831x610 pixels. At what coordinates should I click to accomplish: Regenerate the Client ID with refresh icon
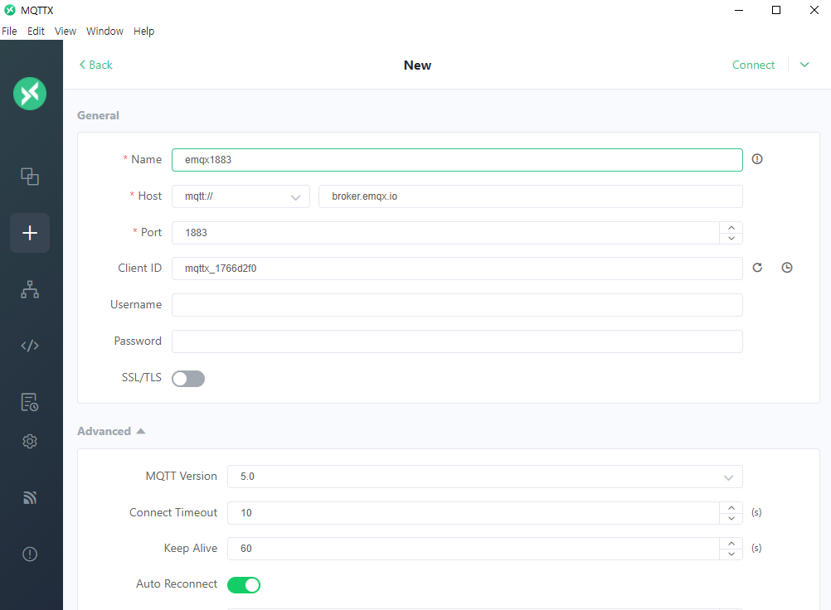pos(757,268)
